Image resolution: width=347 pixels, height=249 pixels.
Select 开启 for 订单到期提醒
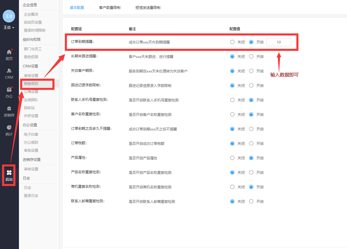click(x=251, y=42)
